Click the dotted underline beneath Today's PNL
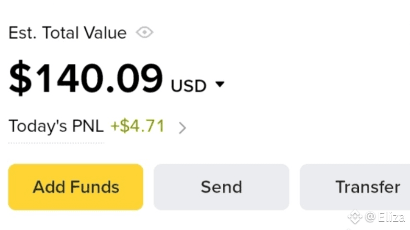This screenshot has width=410, height=230. [56, 142]
